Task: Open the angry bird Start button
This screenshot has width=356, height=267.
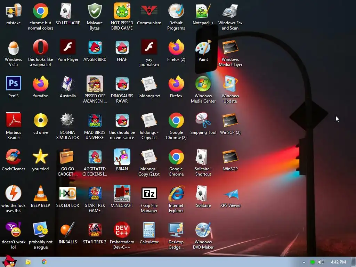Action: 9,261
